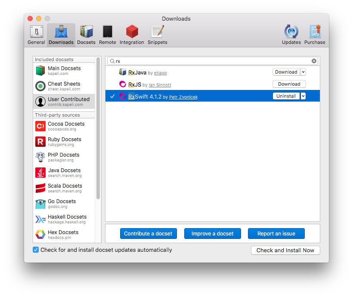Select Haskell Docsets lambda icon
Viewport: 353px width, 297px height.
40,219
